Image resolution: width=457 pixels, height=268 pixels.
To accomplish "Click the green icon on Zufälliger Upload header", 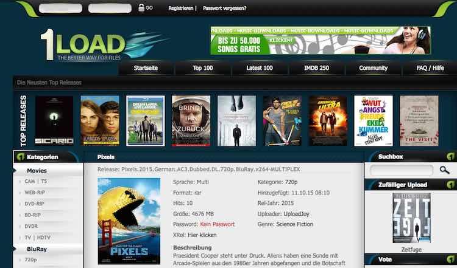I will point(450,185).
